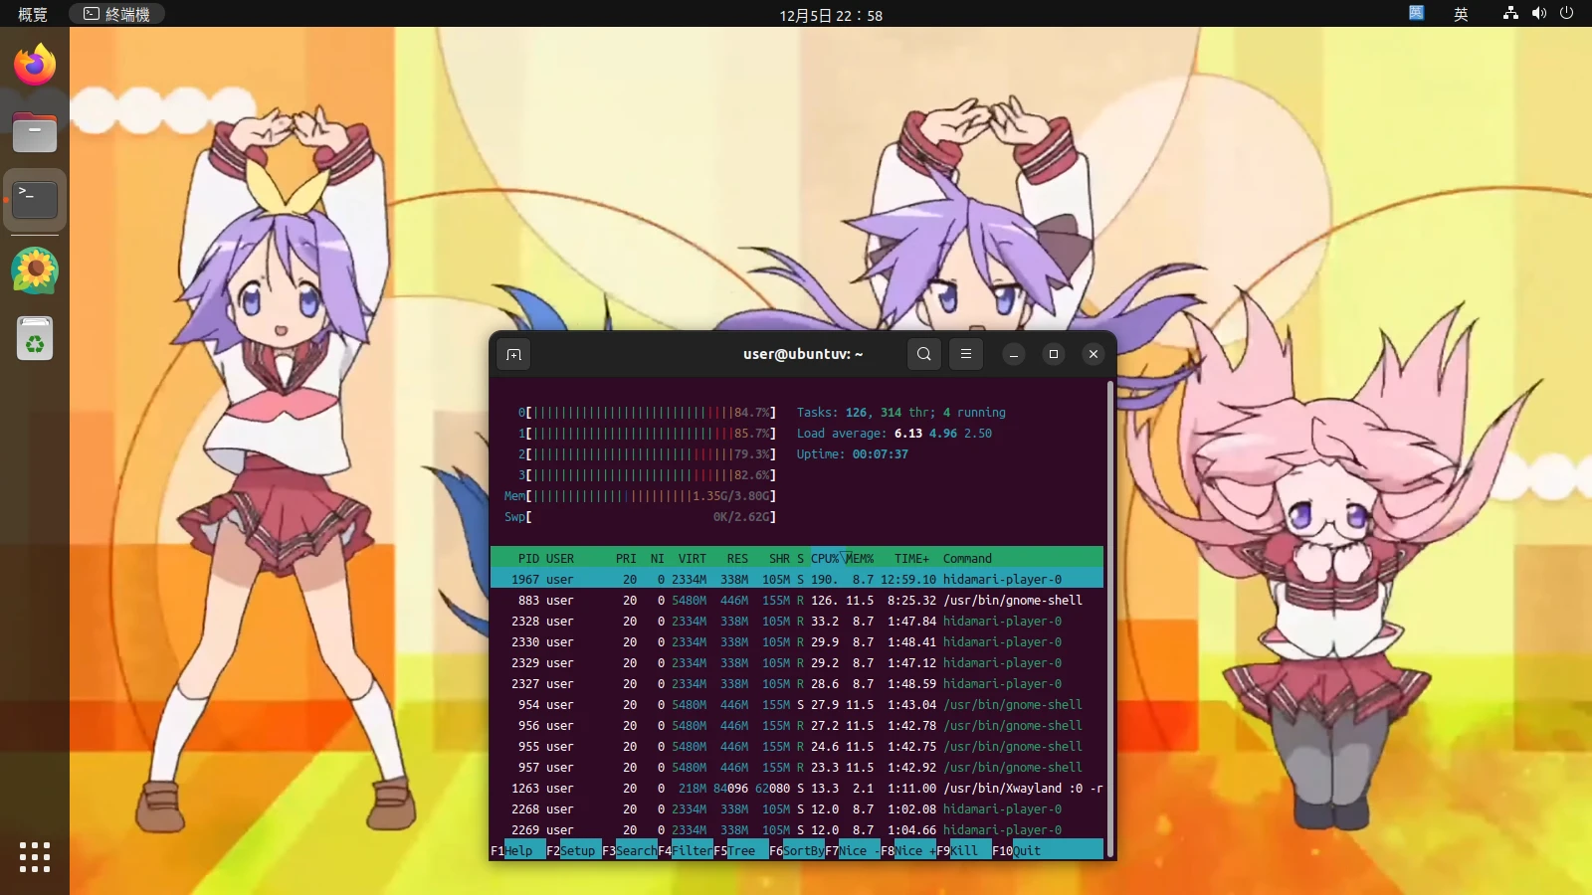Open a new terminal tab
The height and width of the screenshot is (895, 1592).
(513, 354)
